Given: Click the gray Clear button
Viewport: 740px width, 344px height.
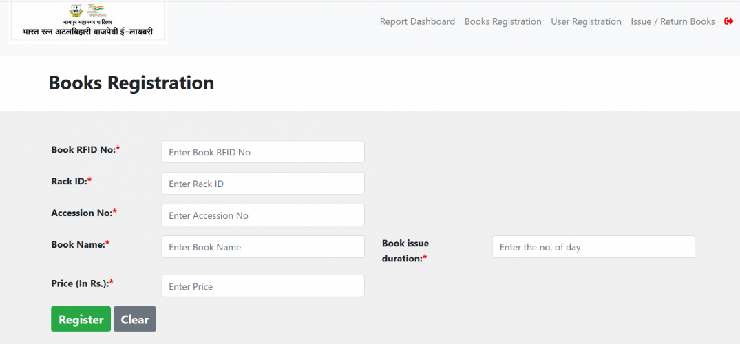Looking at the screenshot, I should 134,319.
